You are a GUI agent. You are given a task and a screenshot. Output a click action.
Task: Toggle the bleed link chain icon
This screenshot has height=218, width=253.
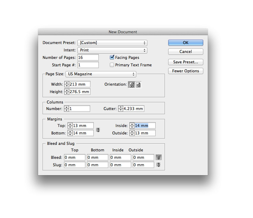tap(159, 157)
